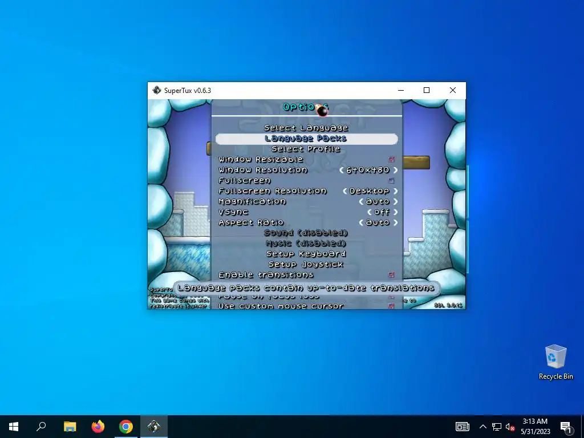Viewport: 584px width, 438px height.
Task: Click left arrow of Magnification
Action: point(361,201)
